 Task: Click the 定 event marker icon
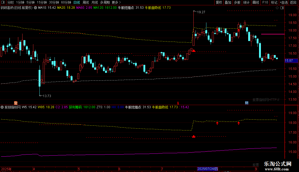click(x=16, y=103)
